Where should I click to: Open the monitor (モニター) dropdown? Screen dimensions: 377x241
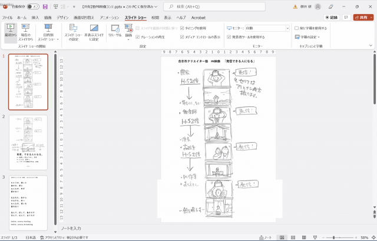coord(267,28)
